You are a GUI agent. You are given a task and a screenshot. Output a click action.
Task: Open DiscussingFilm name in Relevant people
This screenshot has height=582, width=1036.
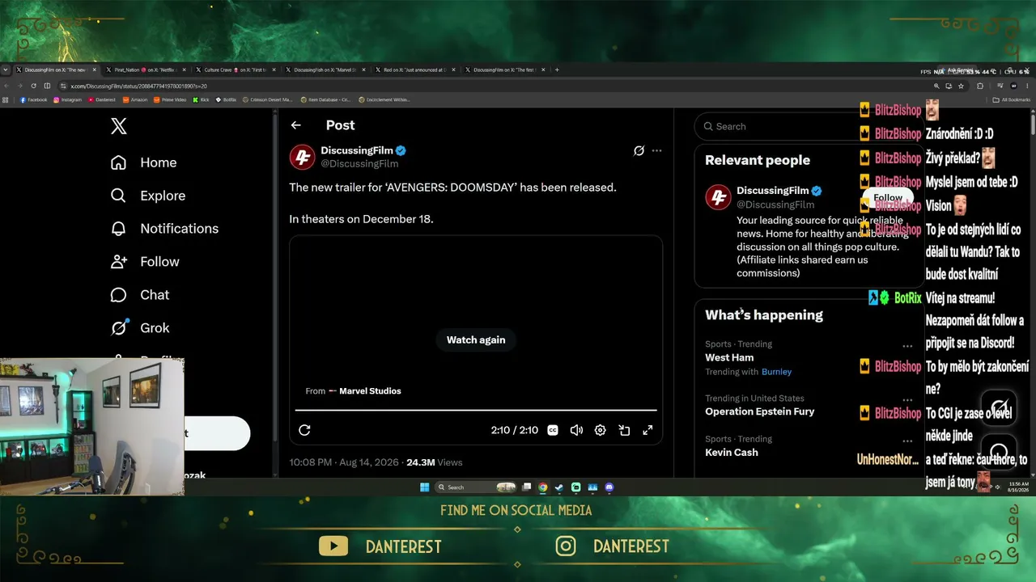coord(772,191)
